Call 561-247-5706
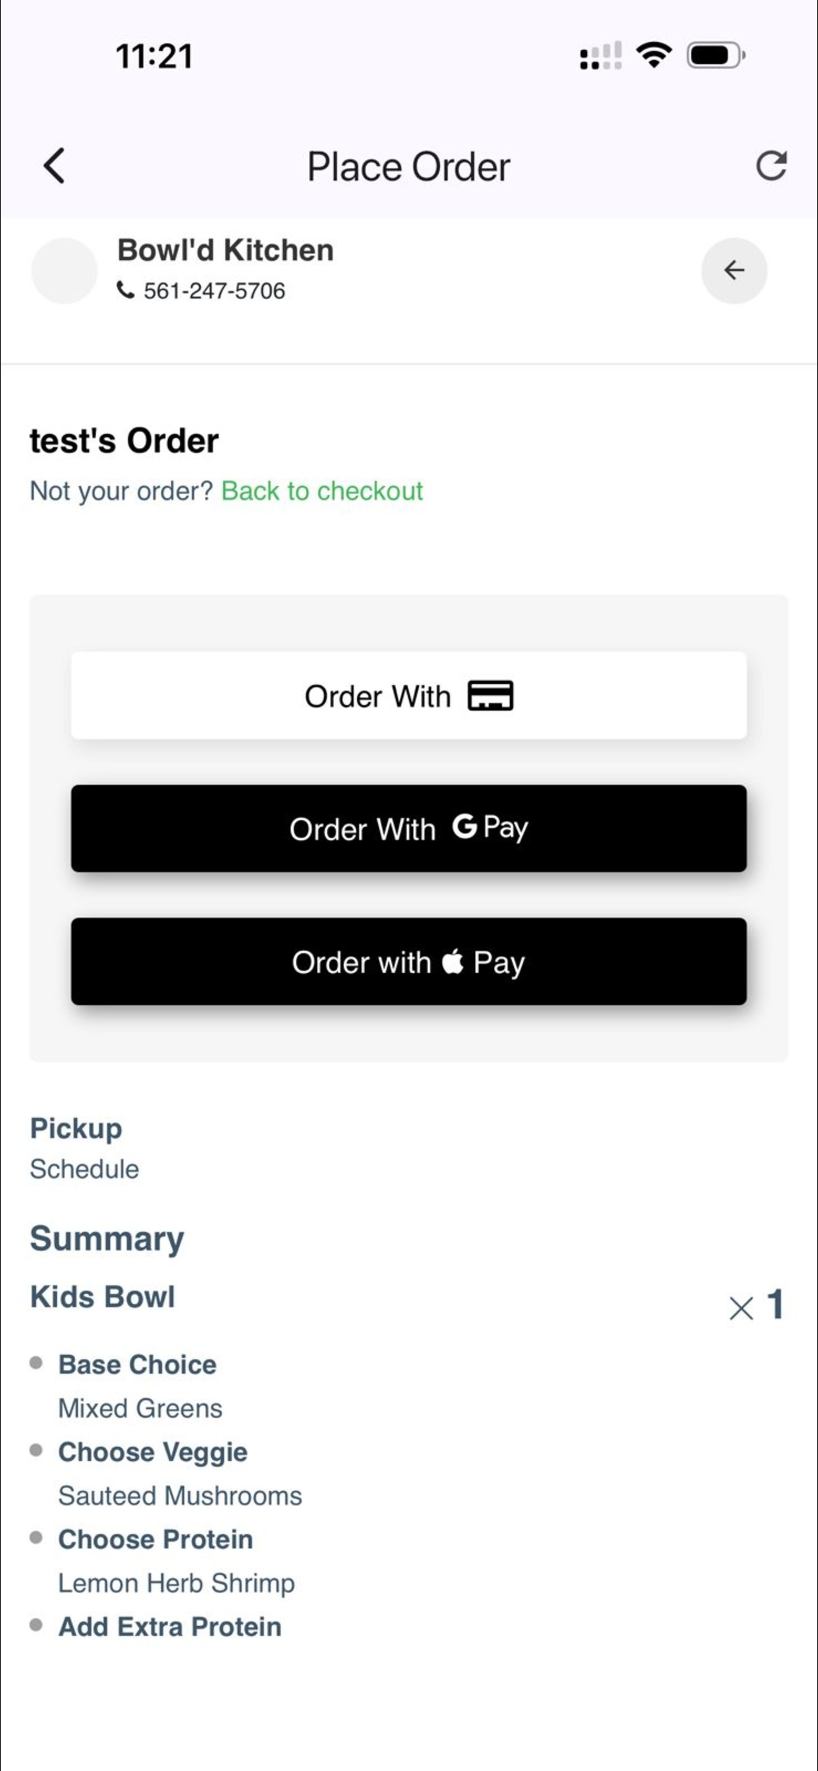The image size is (818, 1771). pos(214,291)
